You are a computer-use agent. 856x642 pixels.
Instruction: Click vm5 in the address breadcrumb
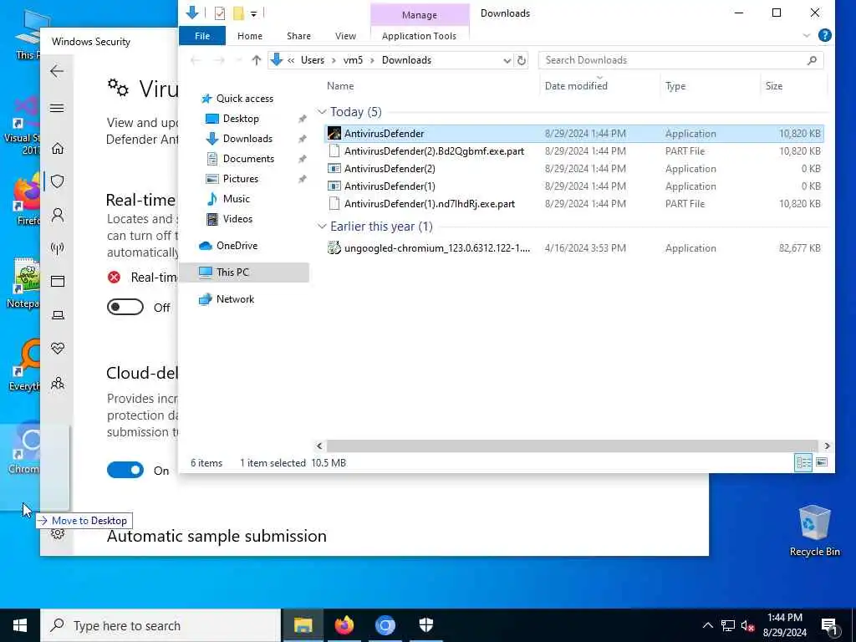(353, 60)
